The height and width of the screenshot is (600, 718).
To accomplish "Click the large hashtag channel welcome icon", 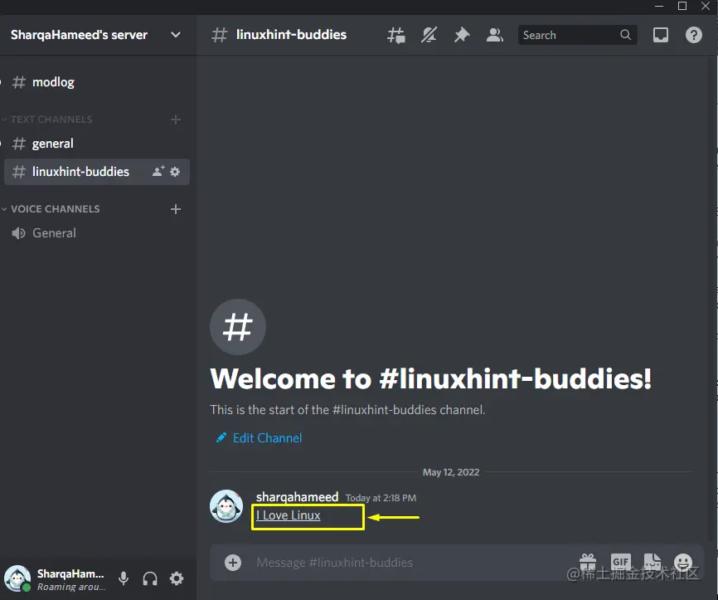I will 238,327.
